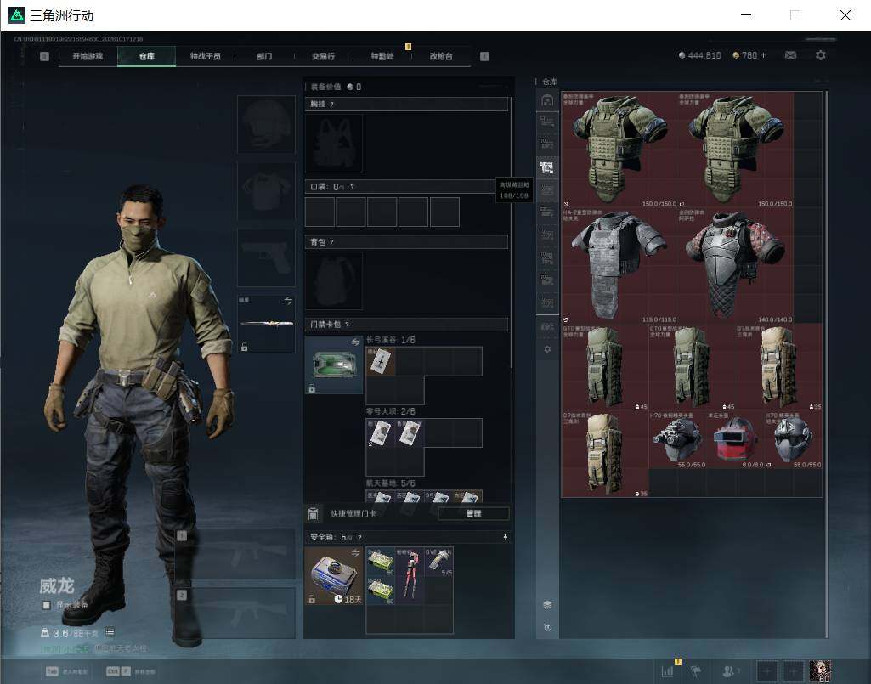Click the second empty team plus slot
871x684 pixels.
pyautogui.click(x=793, y=670)
